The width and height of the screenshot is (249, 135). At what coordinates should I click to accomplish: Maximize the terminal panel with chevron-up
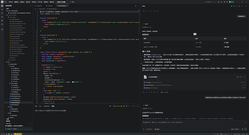tap(135, 106)
